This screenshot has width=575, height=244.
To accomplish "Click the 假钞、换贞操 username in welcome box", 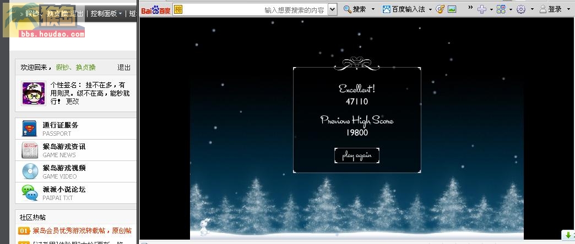I will point(76,67).
